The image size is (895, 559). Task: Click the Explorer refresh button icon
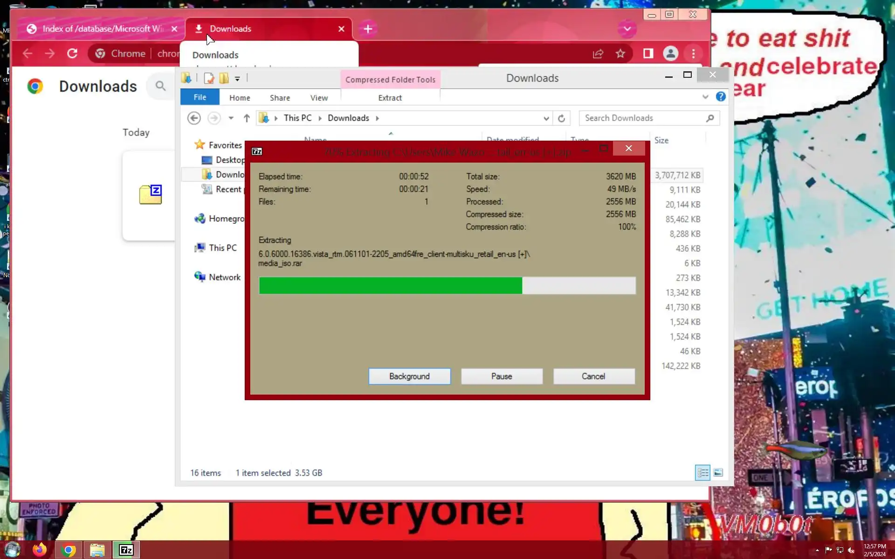561,118
